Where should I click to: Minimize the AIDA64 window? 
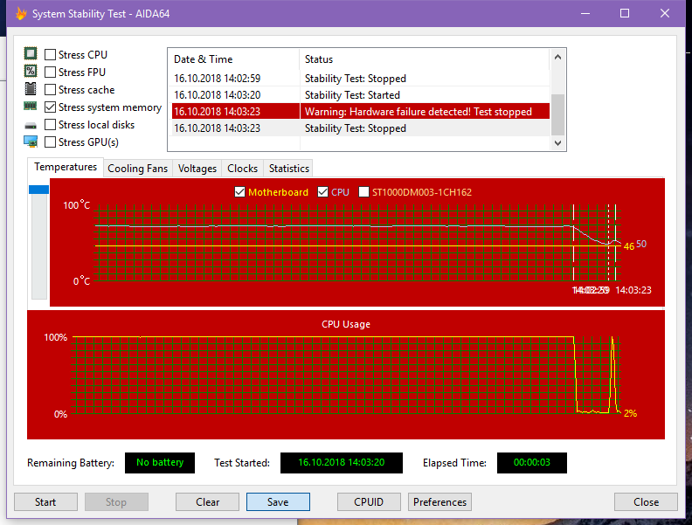(x=585, y=13)
